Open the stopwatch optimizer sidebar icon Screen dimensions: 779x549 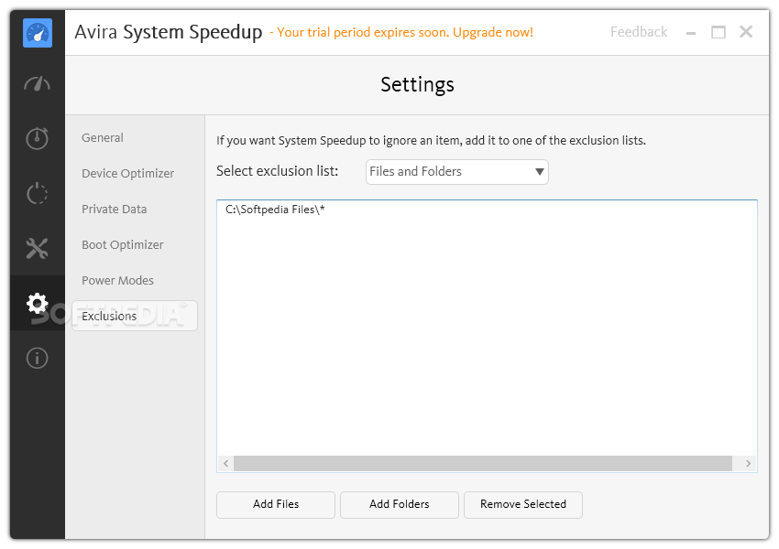click(x=38, y=138)
